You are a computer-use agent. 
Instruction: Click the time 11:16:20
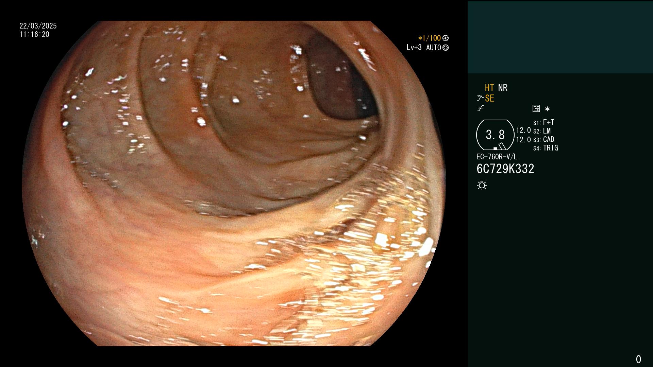click(x=34, y=34)
